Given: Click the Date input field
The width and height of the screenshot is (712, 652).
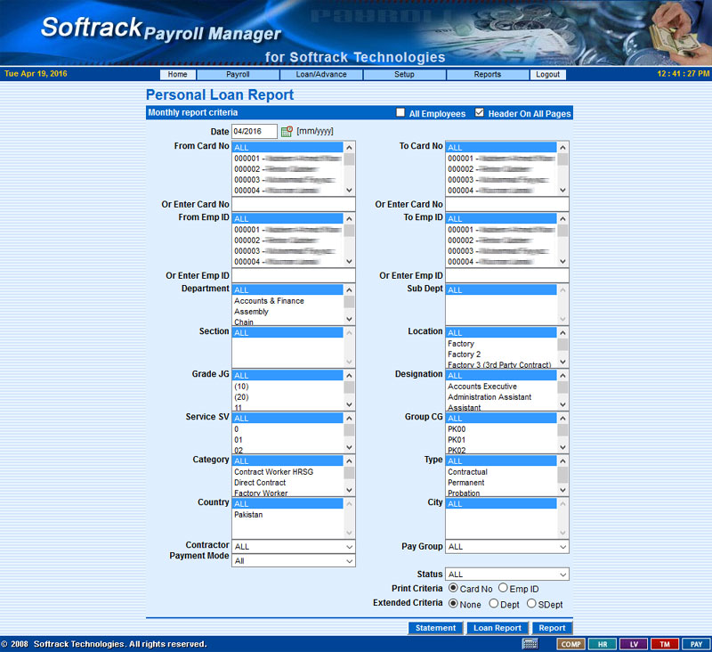Looking at the screenshot, I should click(255, 132).
